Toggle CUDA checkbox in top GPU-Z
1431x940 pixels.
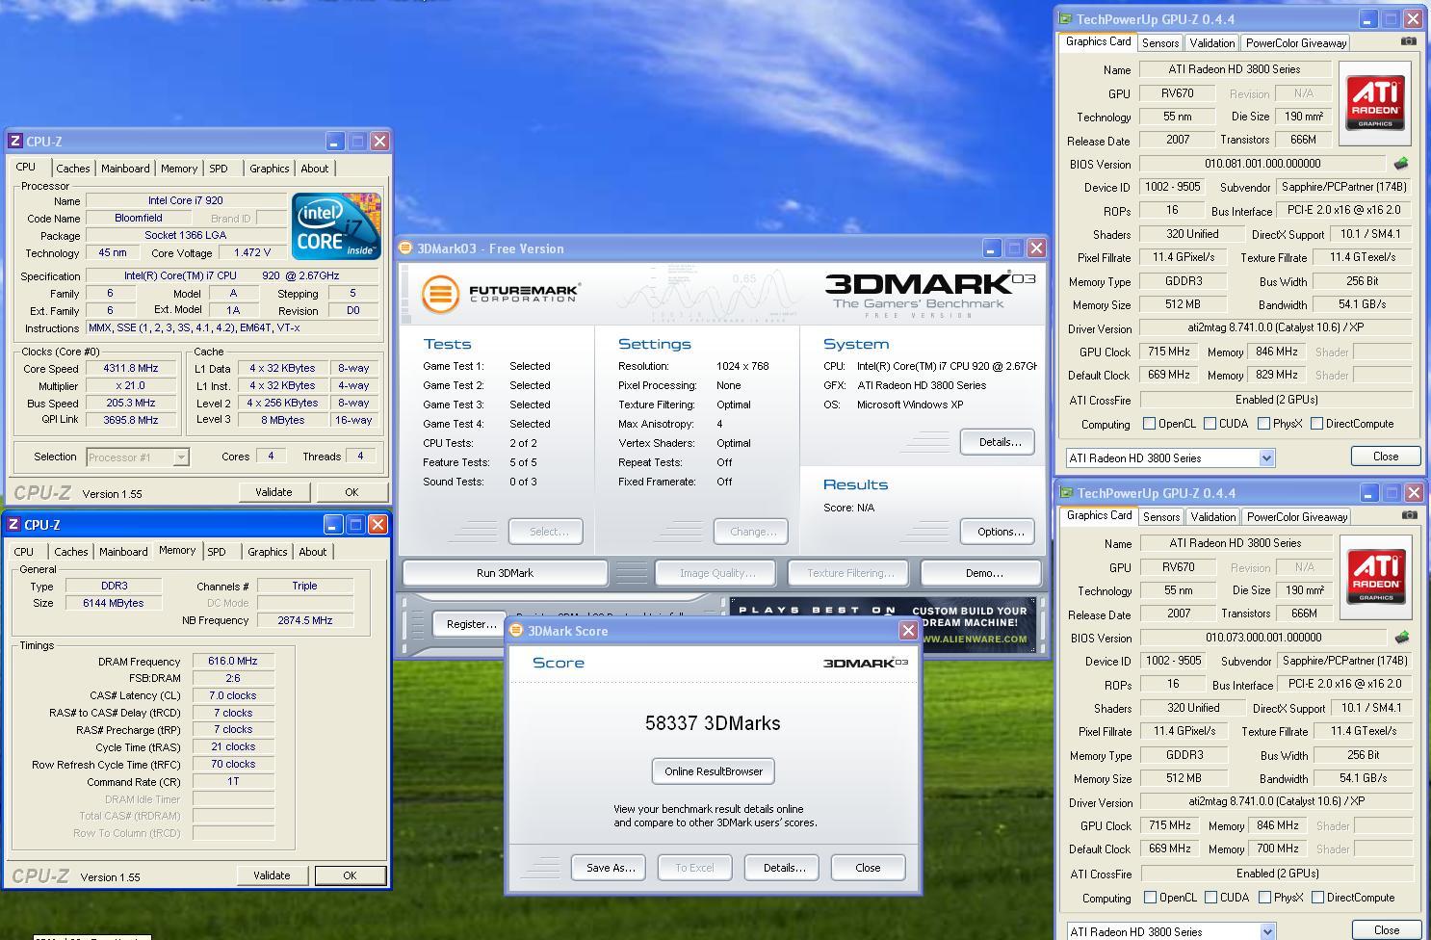click(1210, 423)
